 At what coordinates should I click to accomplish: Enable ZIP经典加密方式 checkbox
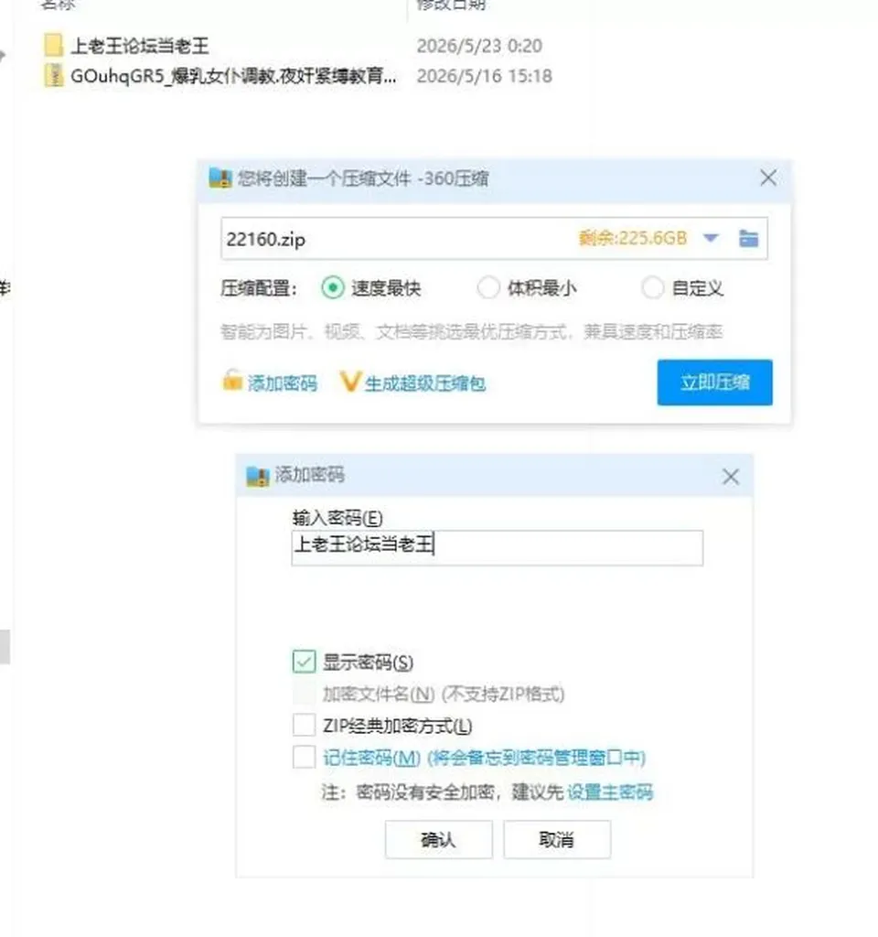[304, 725]
